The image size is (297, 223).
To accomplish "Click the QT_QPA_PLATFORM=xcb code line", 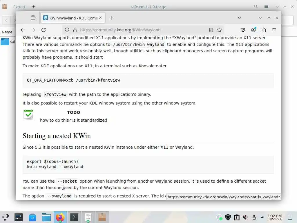I will click(x=73, y=80).
